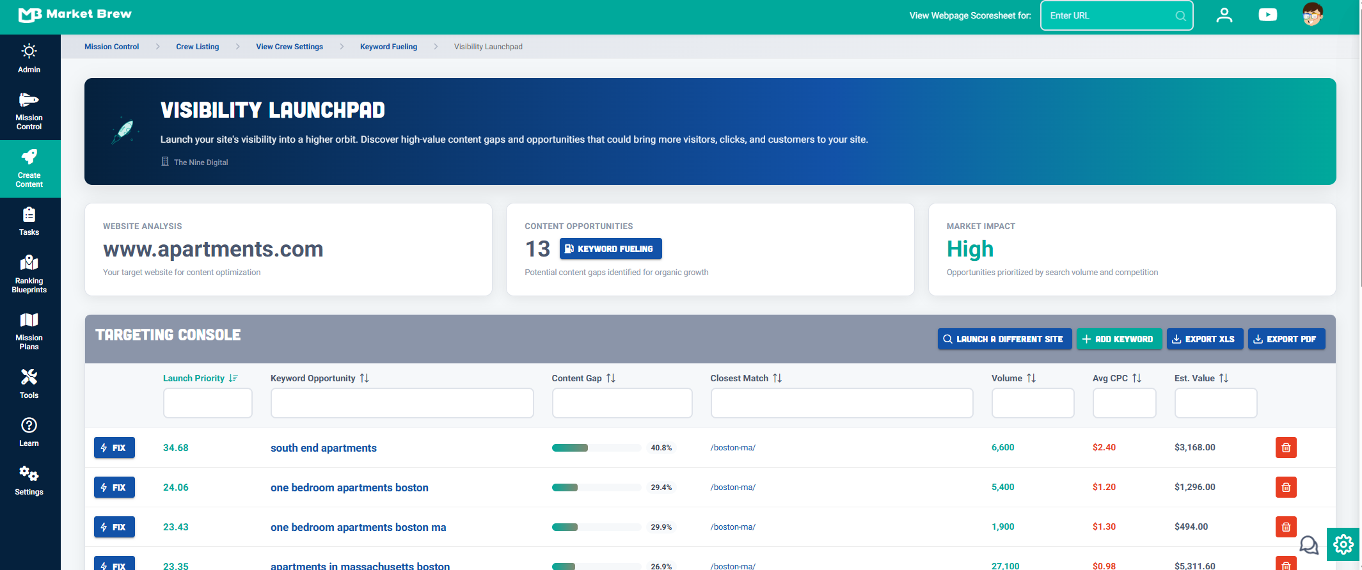
Task: Focus the Launch Priority filter field
Action: pyautogui.click(x=208, y=403)
